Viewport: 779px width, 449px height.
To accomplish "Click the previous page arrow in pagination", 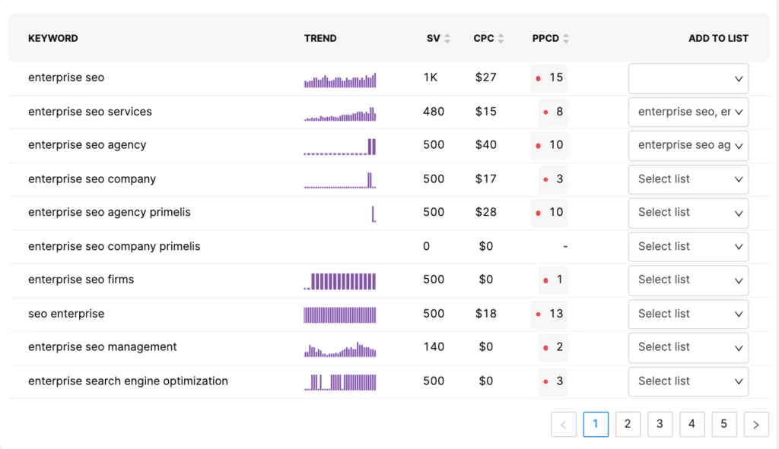I will click(x=564, y=424).
